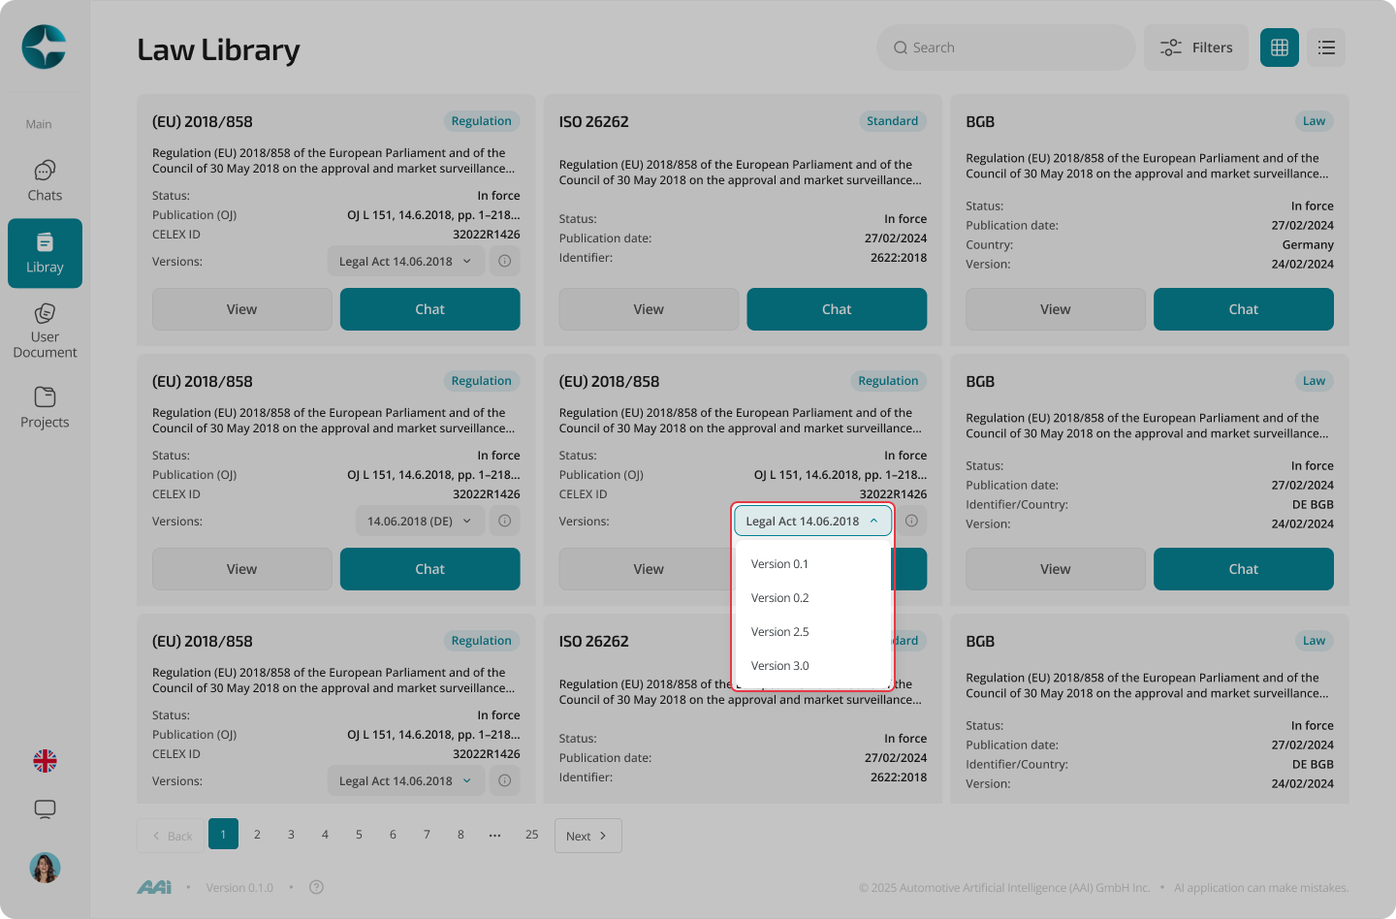
Task: Click the Law Library page heading
Action: coord(218,49)
